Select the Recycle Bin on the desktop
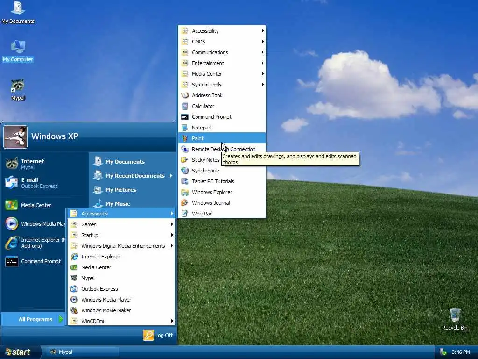Image resolution: width=478 pixels, height=359 pixels. [x=455, y=319]
